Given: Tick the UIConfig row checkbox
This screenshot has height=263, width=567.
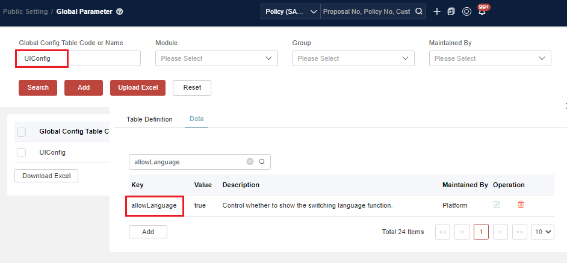Looking at the screenshot, I should click(x=21, y=153).
